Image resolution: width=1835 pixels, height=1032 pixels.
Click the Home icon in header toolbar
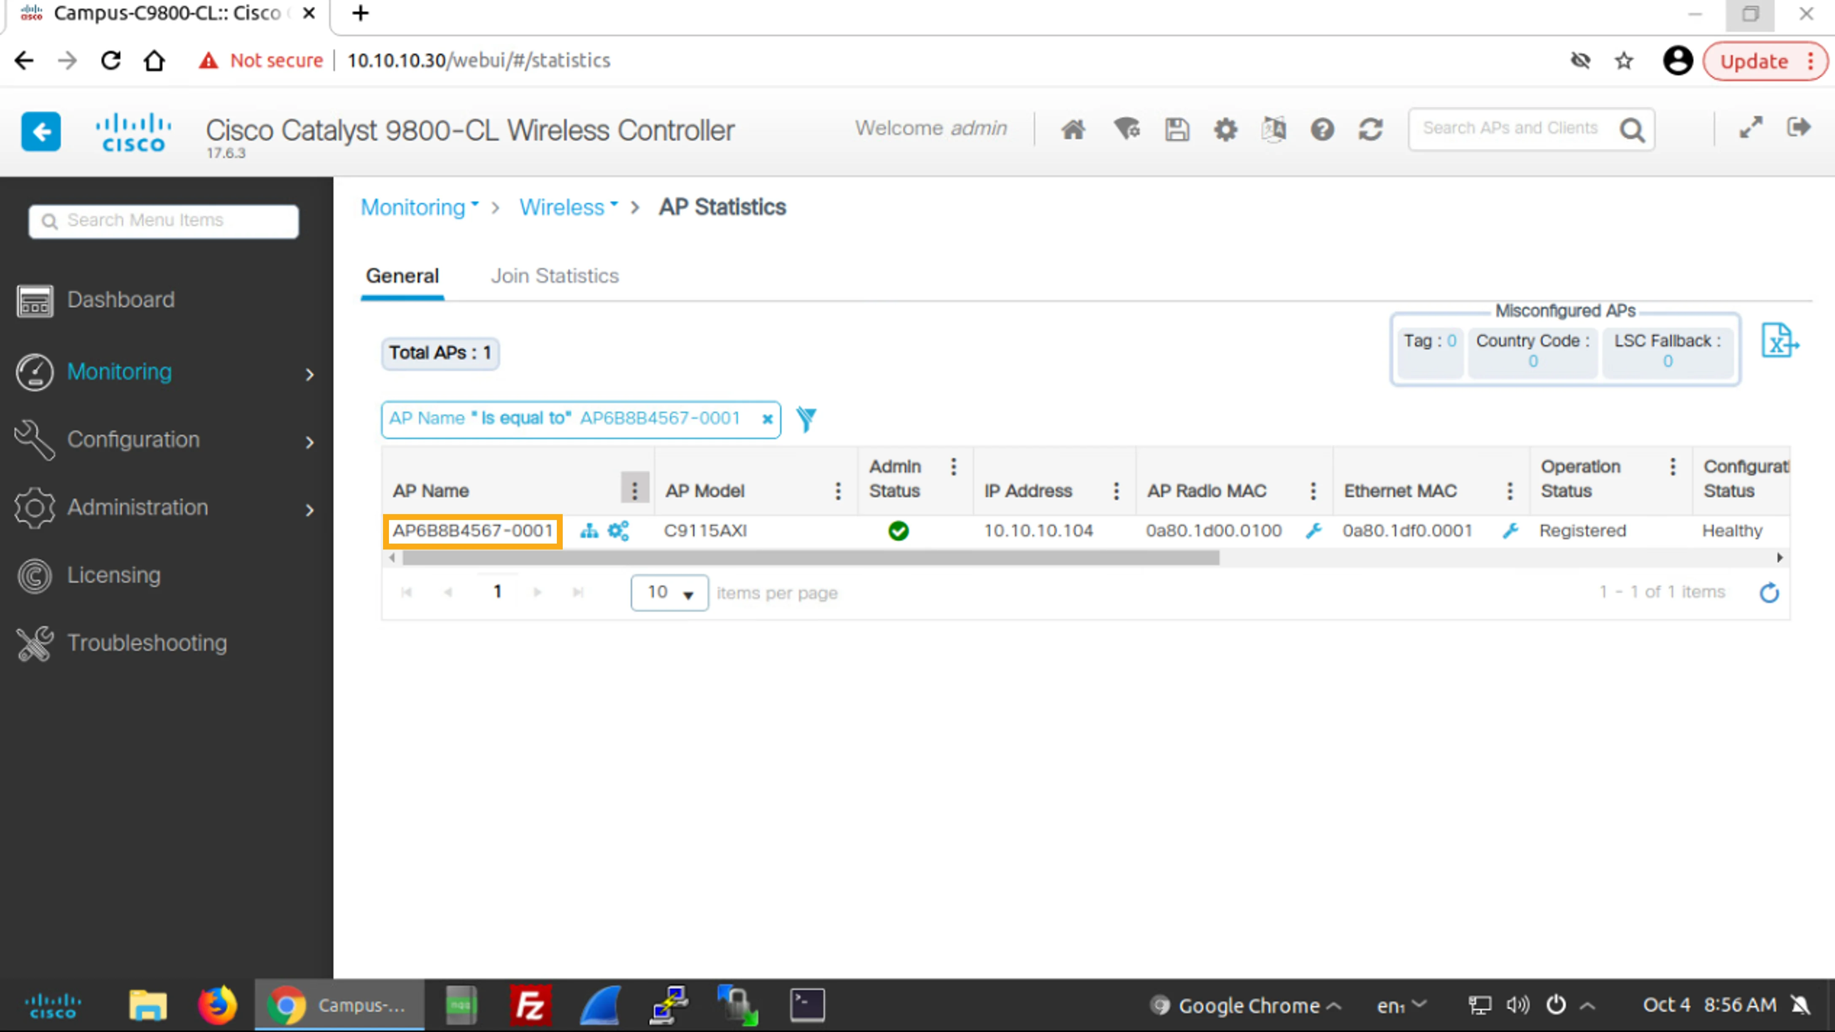(1074, 129)
